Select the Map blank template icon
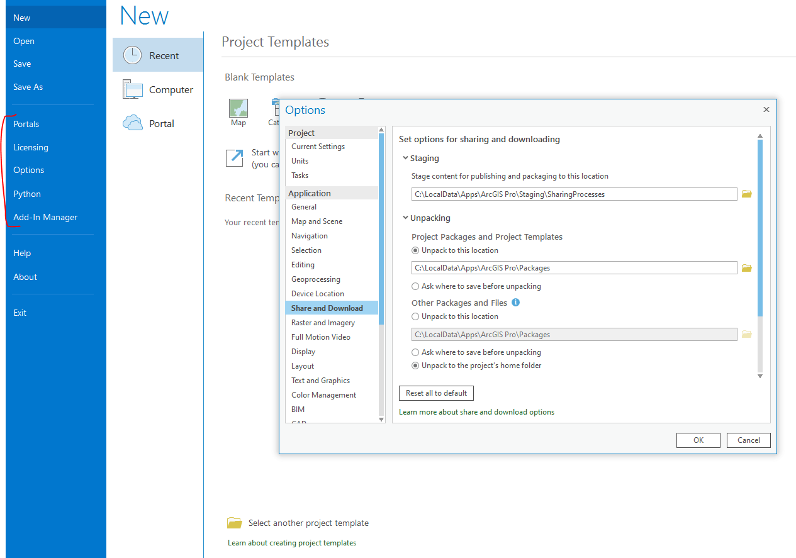 coord(238,109)
